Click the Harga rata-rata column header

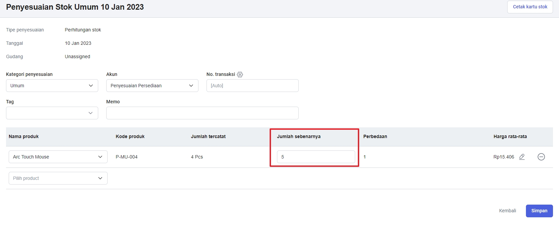coord(510,136)
